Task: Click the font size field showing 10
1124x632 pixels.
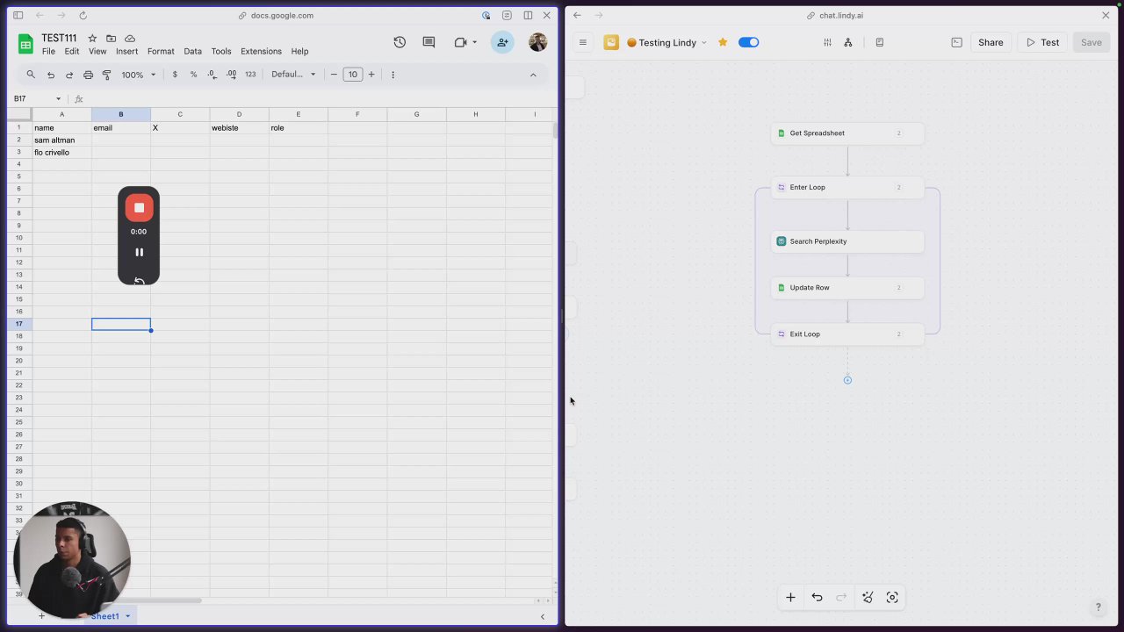Action: [352, 75]
